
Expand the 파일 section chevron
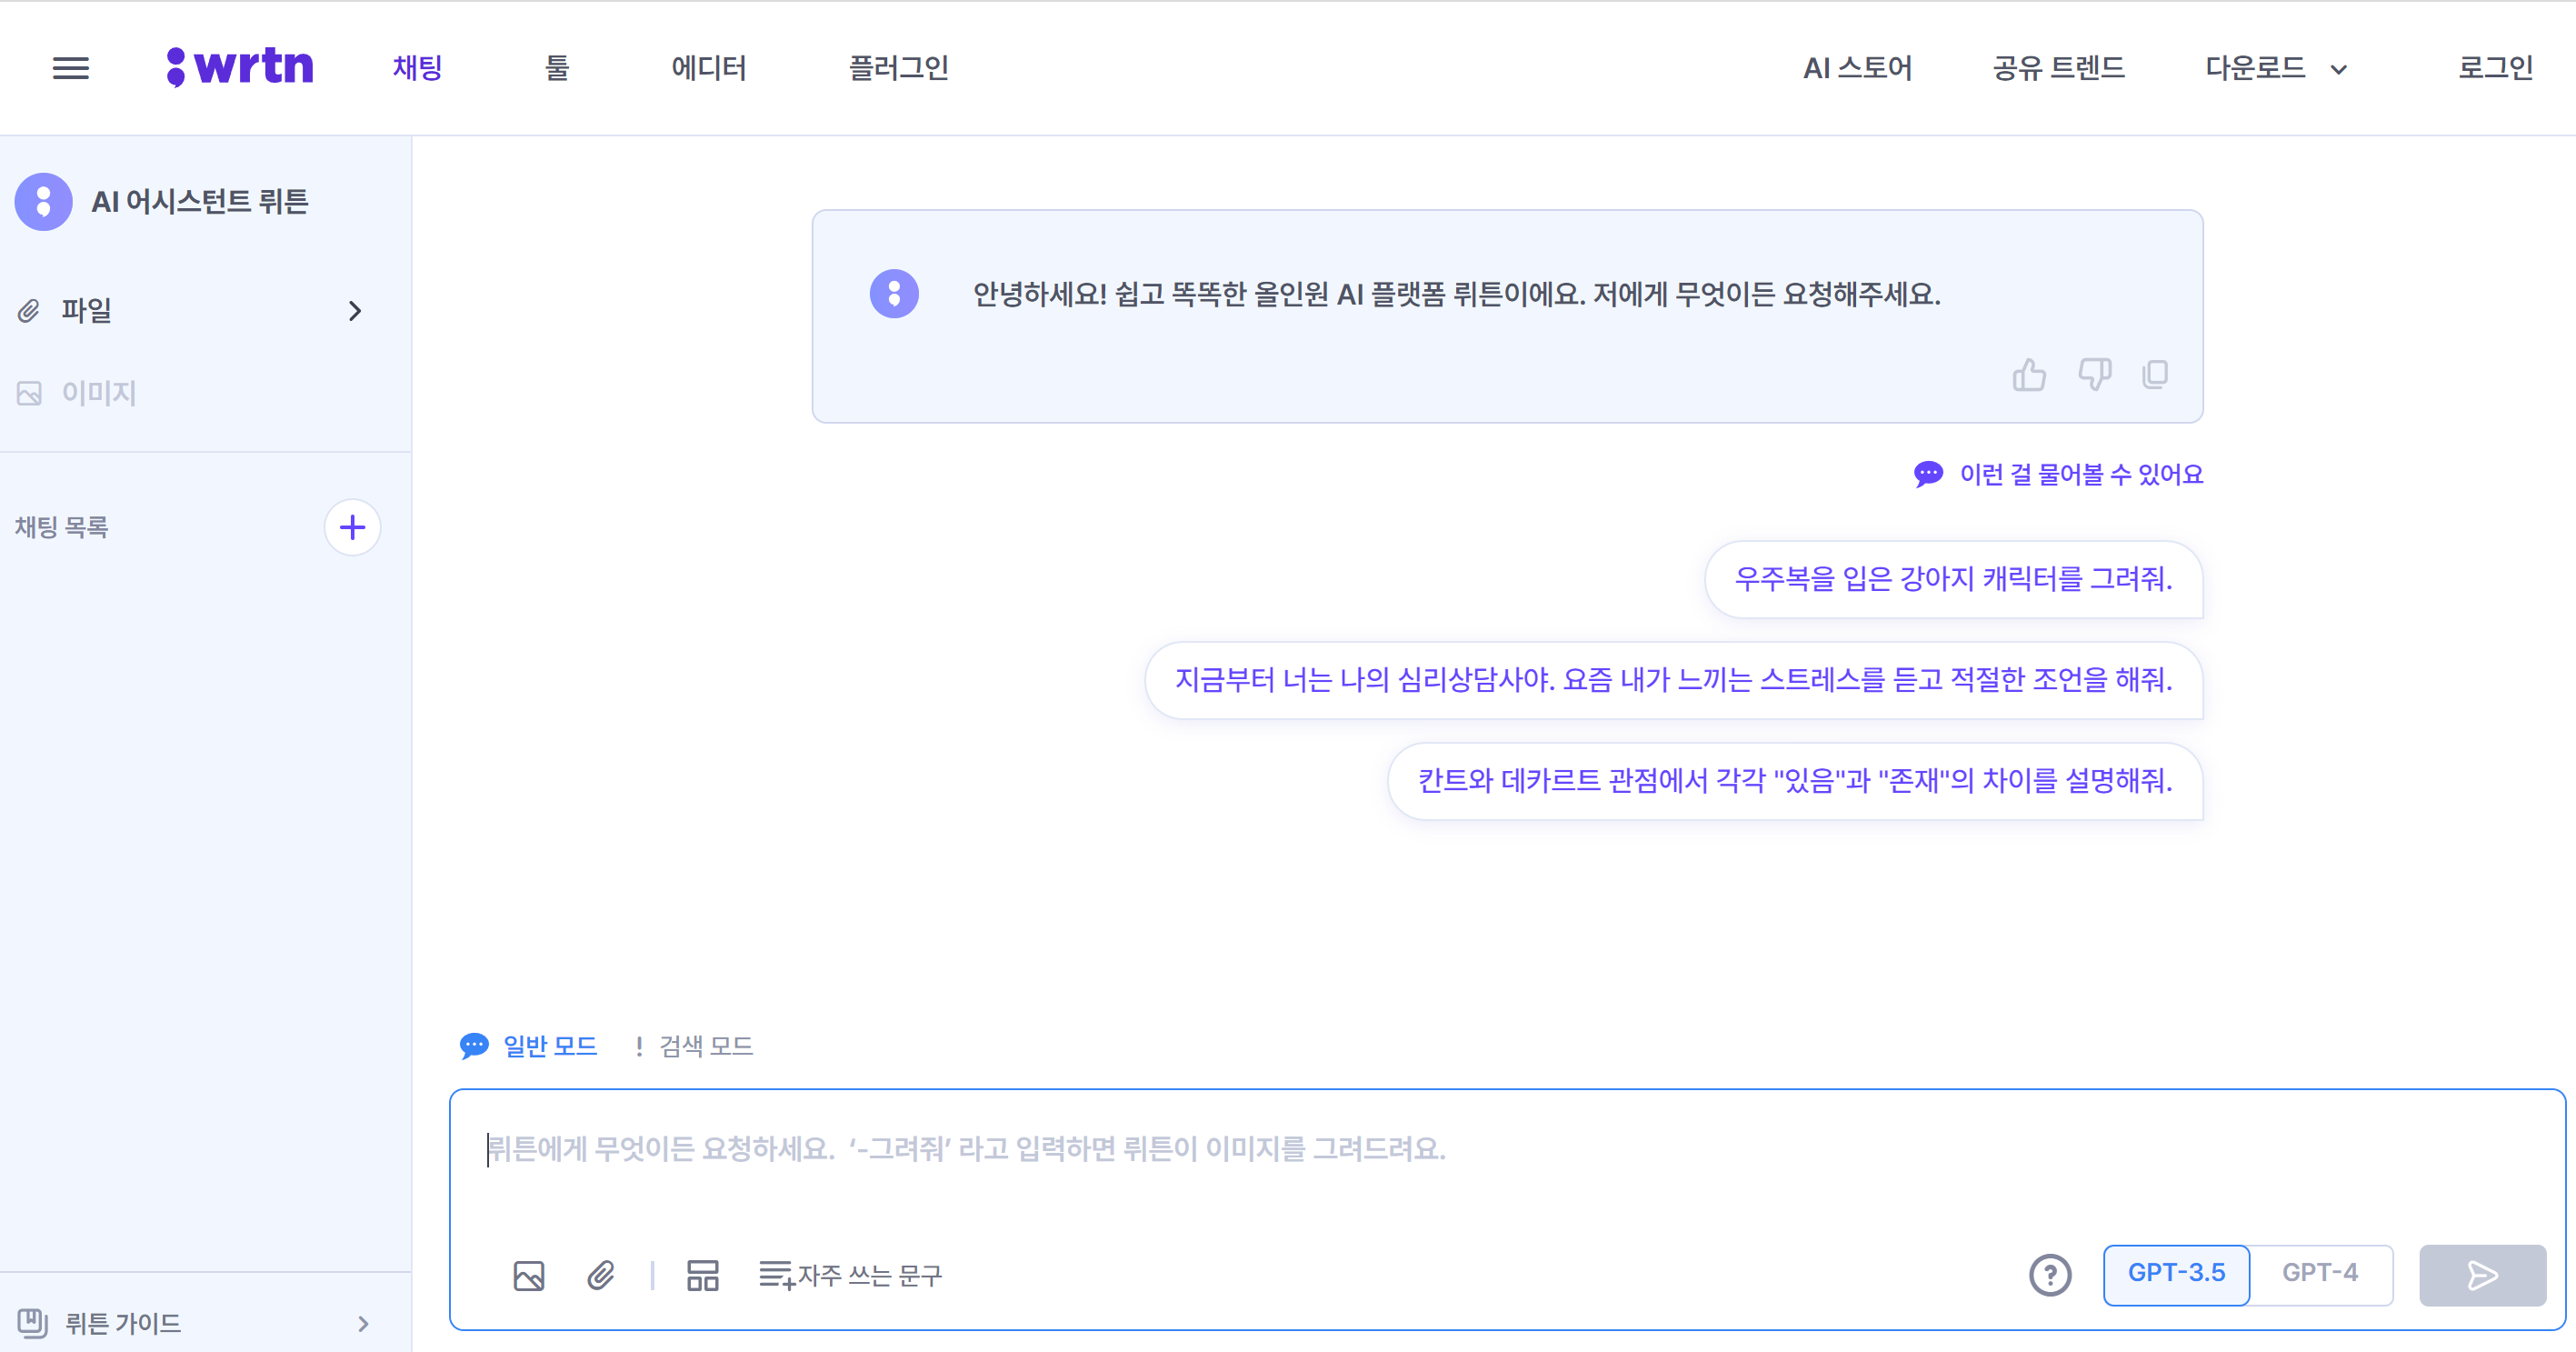coord(354,311)
